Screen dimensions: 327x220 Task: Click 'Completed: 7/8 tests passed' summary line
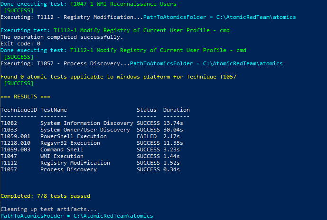click(45, 196)
